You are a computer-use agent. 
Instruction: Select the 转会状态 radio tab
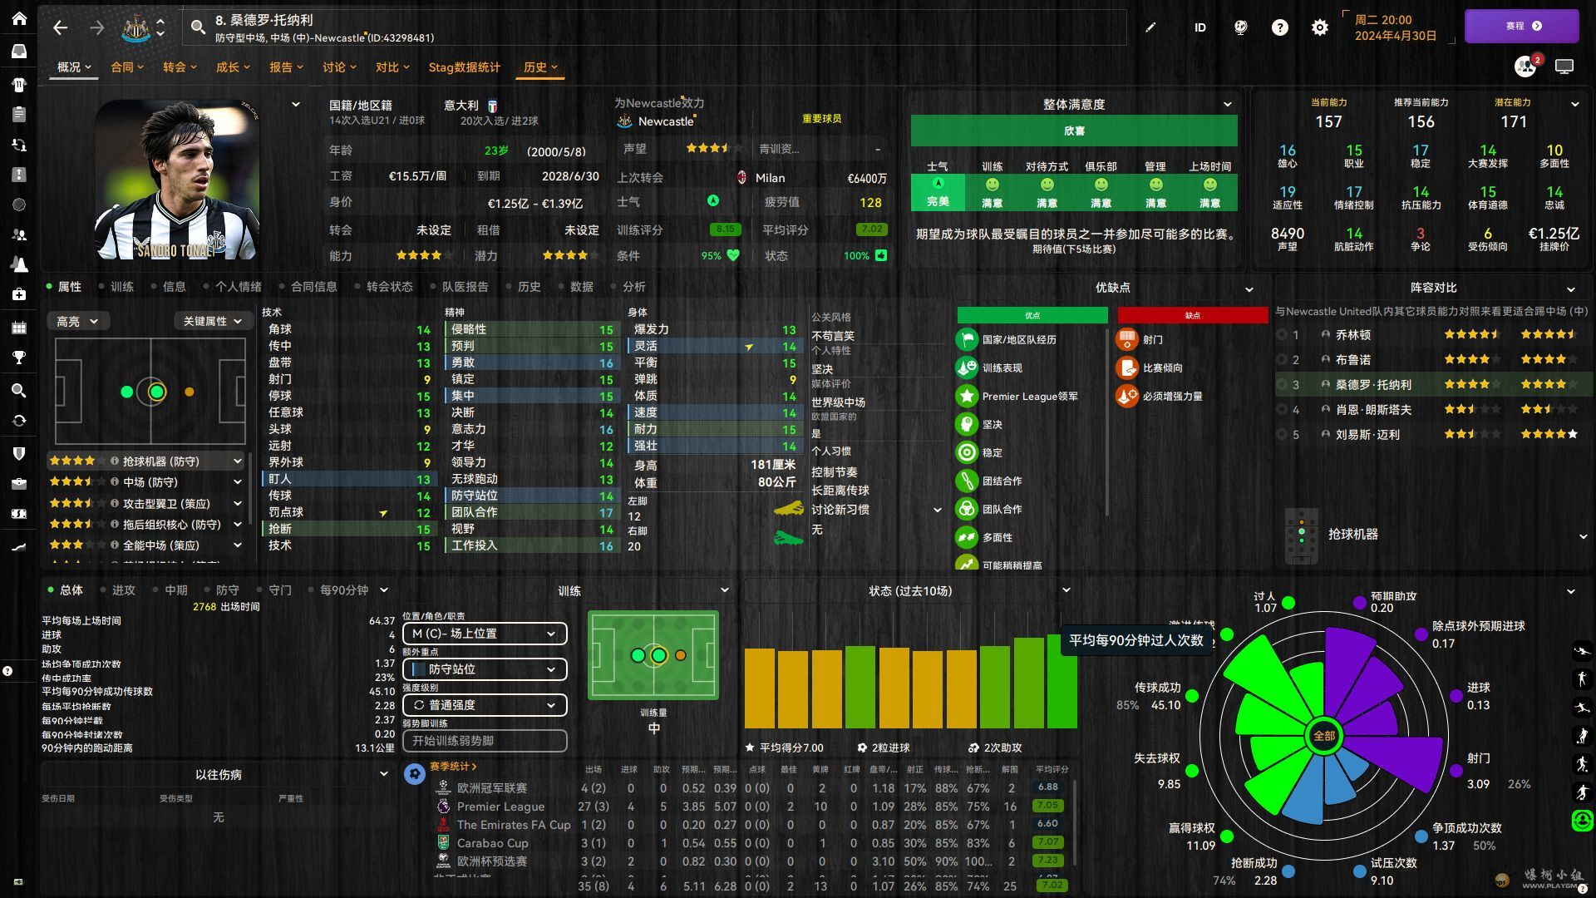(x=383, y=286)
